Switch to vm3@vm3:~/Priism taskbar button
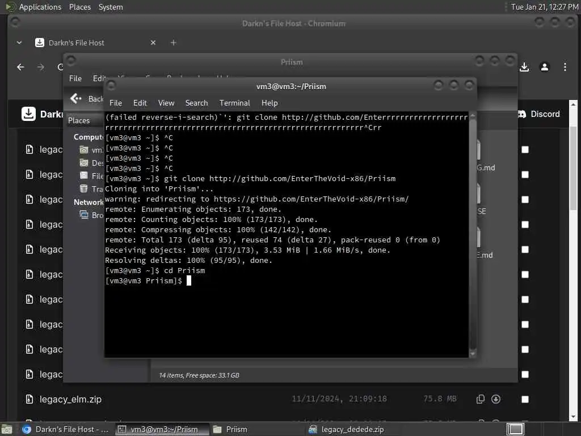Viewport: 581px width, 436px height. pyautogui.click(x=162, y=429)
